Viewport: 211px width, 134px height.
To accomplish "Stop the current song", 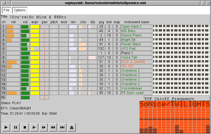I will (25, 127).
